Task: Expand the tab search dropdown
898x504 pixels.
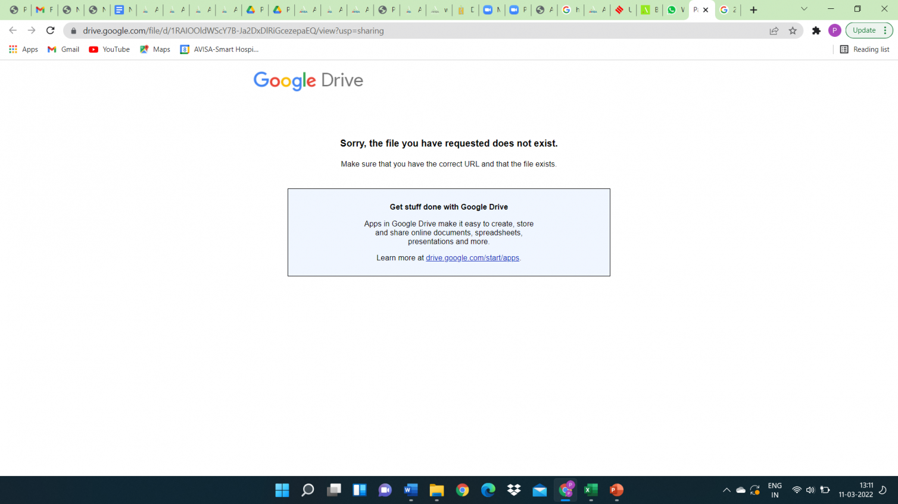Action: pos(804,10)
